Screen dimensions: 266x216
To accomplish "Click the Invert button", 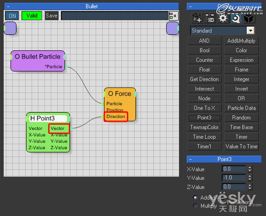I will [242, 89].
